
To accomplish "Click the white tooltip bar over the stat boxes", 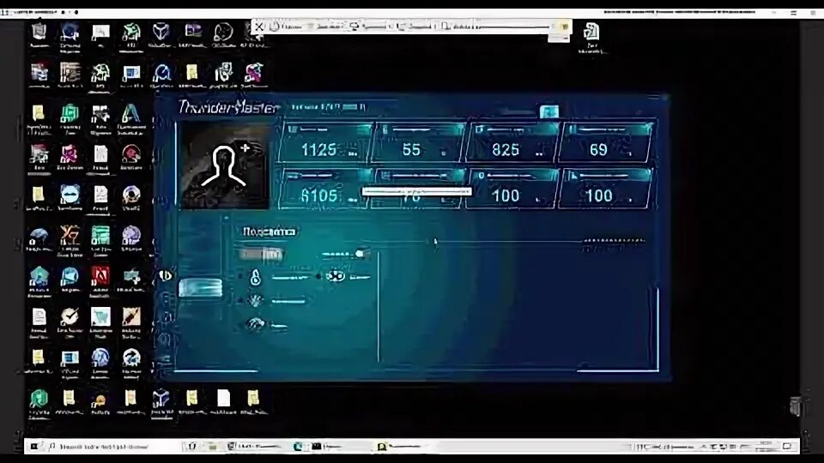I will (x=417, y=191).
